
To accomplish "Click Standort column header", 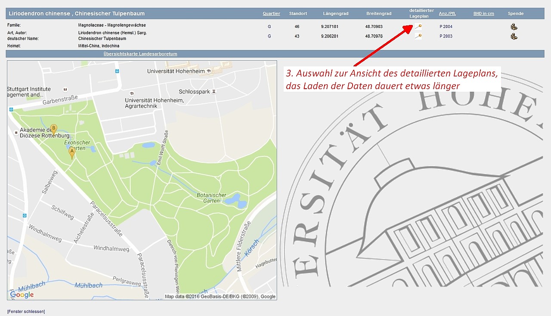I will 298,14.
